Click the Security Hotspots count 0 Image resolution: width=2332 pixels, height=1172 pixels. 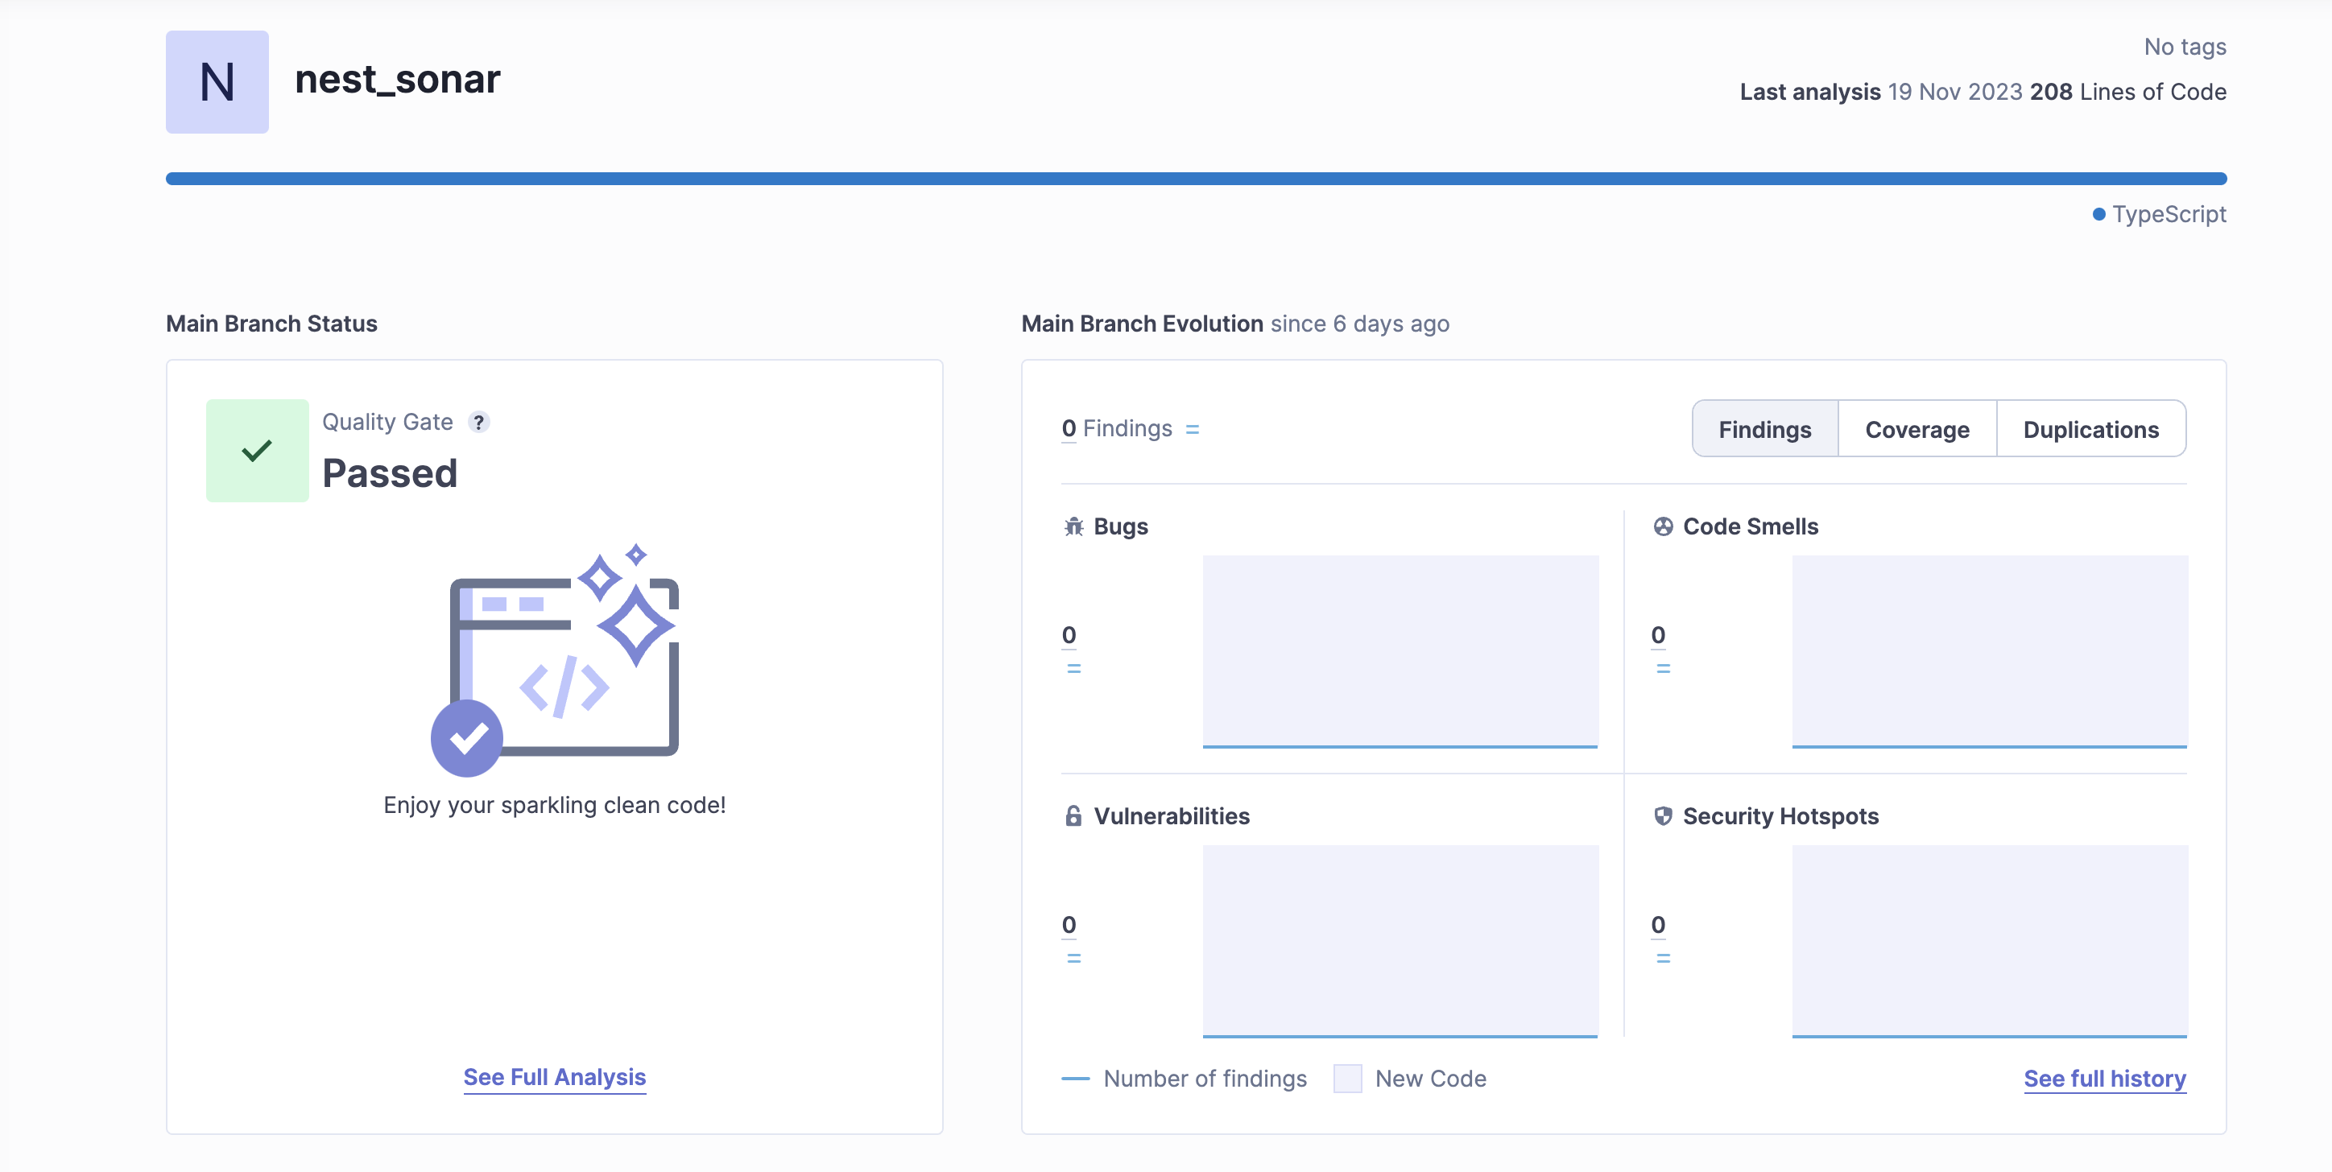pos(1657,925)
